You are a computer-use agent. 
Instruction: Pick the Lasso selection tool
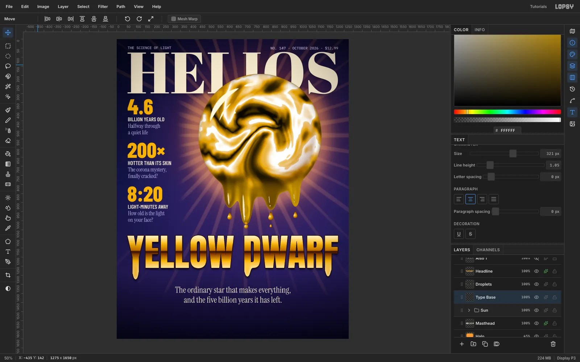pyautogui.click(x=8, y=66)
